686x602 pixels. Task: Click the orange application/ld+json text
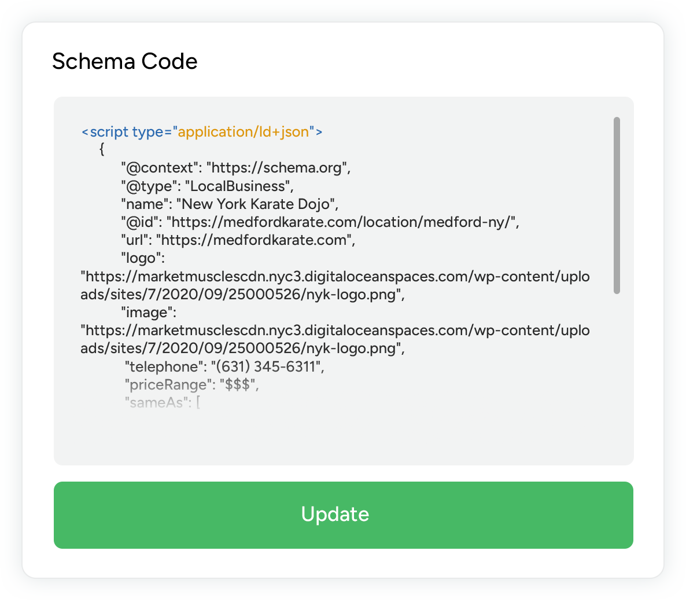[x=244, y=132]
